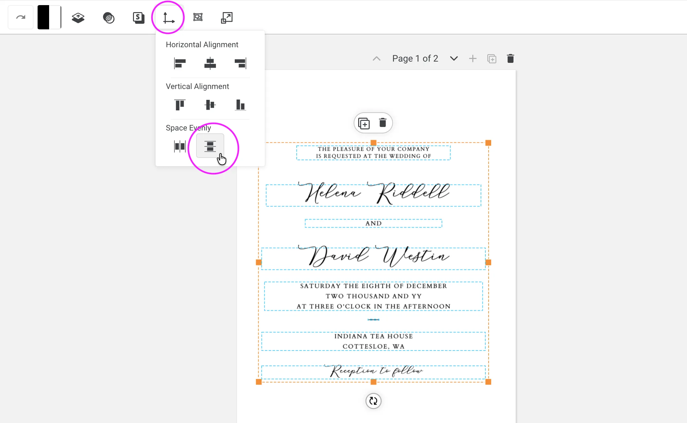Image resolution: width=687 pixels, height=423 pixels.
Task: Open the layers stacking icon
Action: coord(78,18)
